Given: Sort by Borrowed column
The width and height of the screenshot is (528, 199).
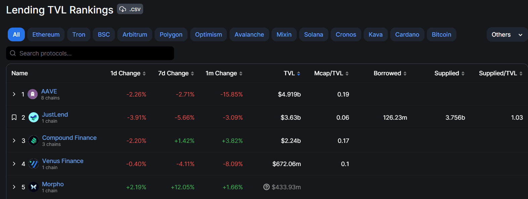Looking at the screenshot, I should click(x=390, y=73).
